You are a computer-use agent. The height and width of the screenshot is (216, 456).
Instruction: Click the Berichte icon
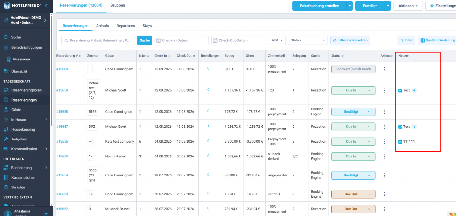(6, 187)
